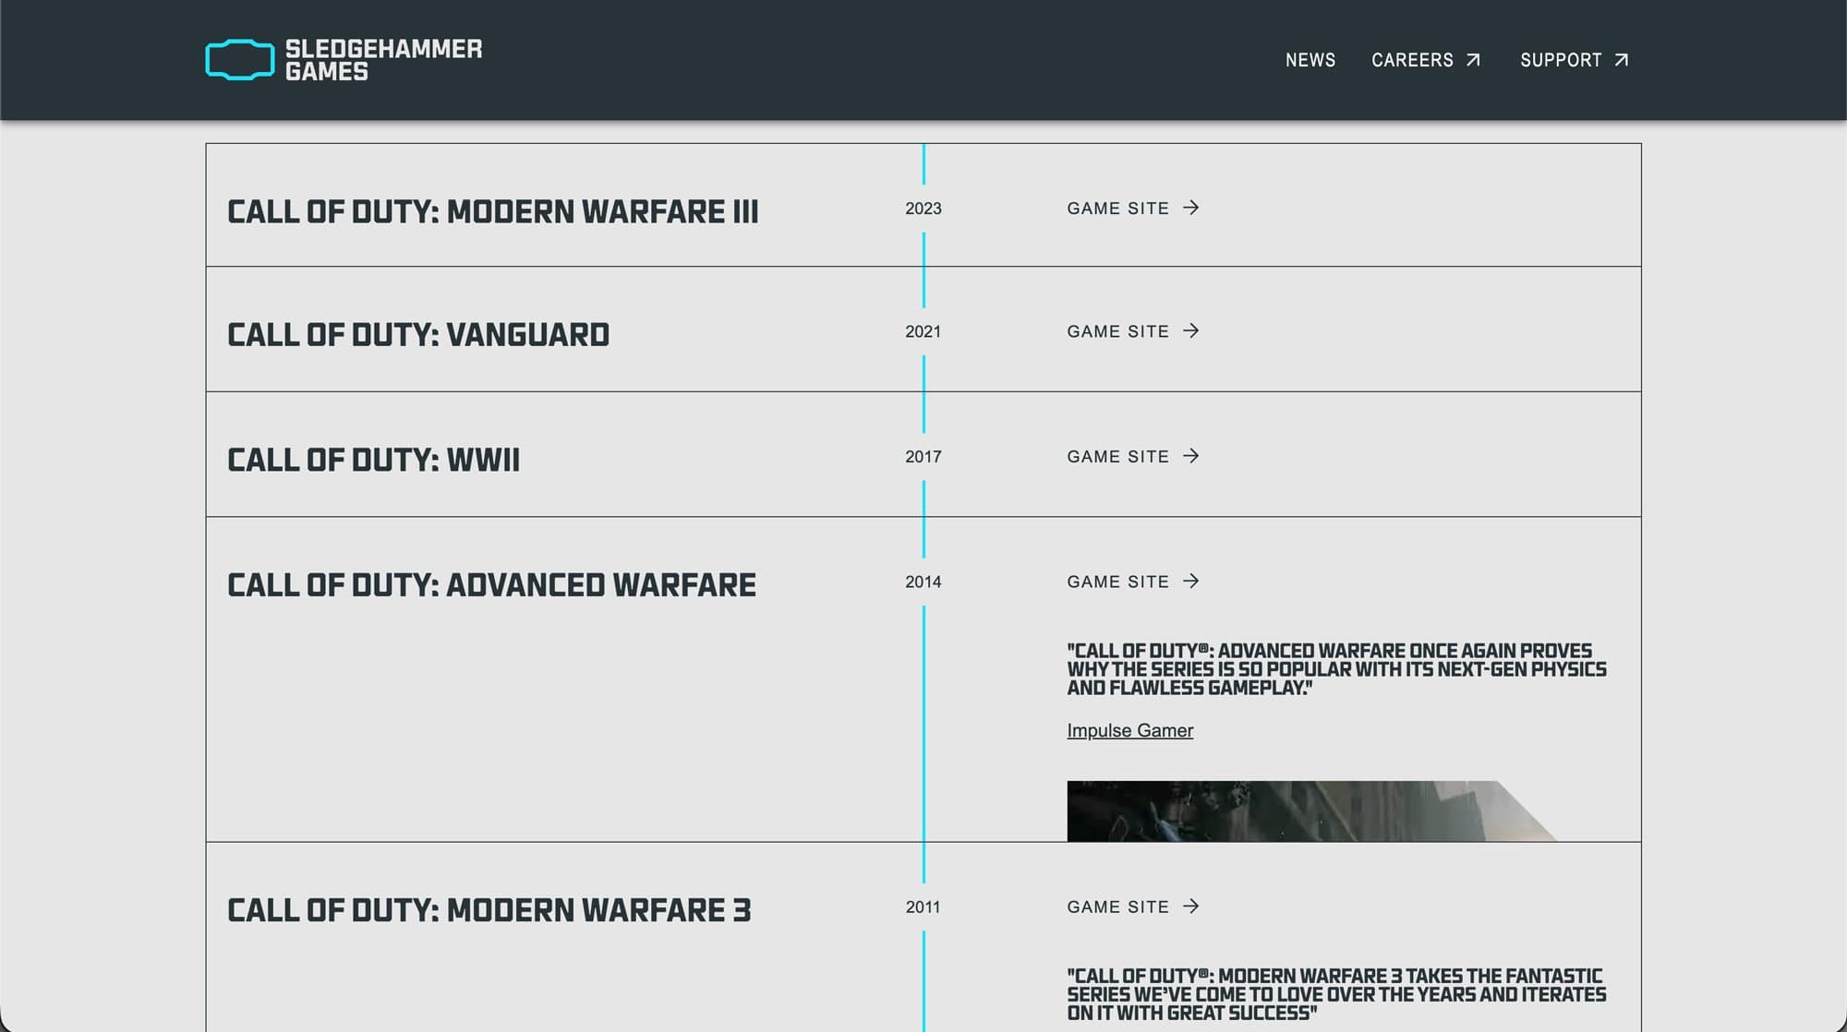Click the Advanced Warfare quote about next-gen physics
Viewport: 1847px width, 1032px height.
1336,669
